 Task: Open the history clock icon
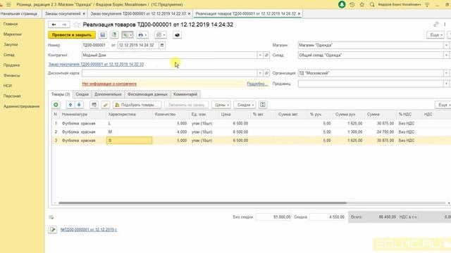(352, 5)
